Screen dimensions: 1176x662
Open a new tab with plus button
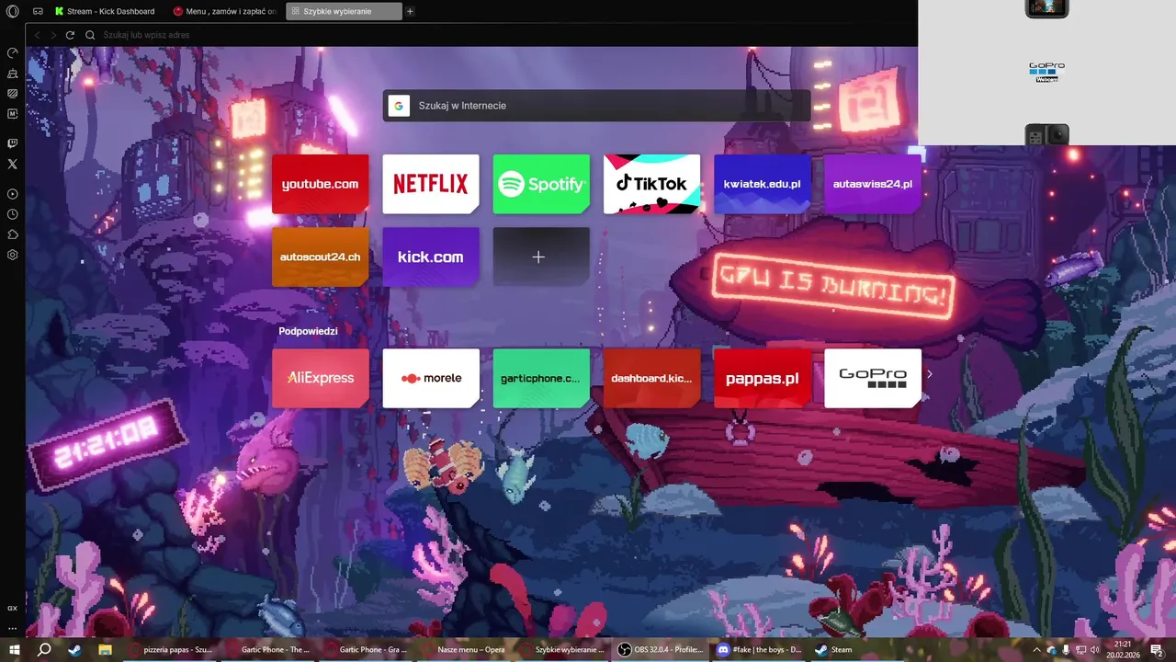point(410,11)
